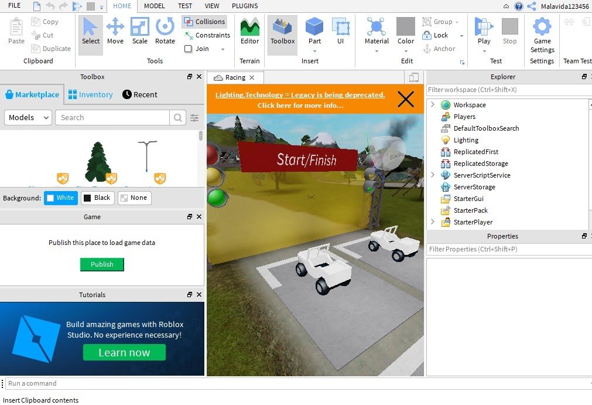Open the Terrain Editor
The height and width of the screenshot is (405, 592).
pyautogui.click(x=249, y=32)
